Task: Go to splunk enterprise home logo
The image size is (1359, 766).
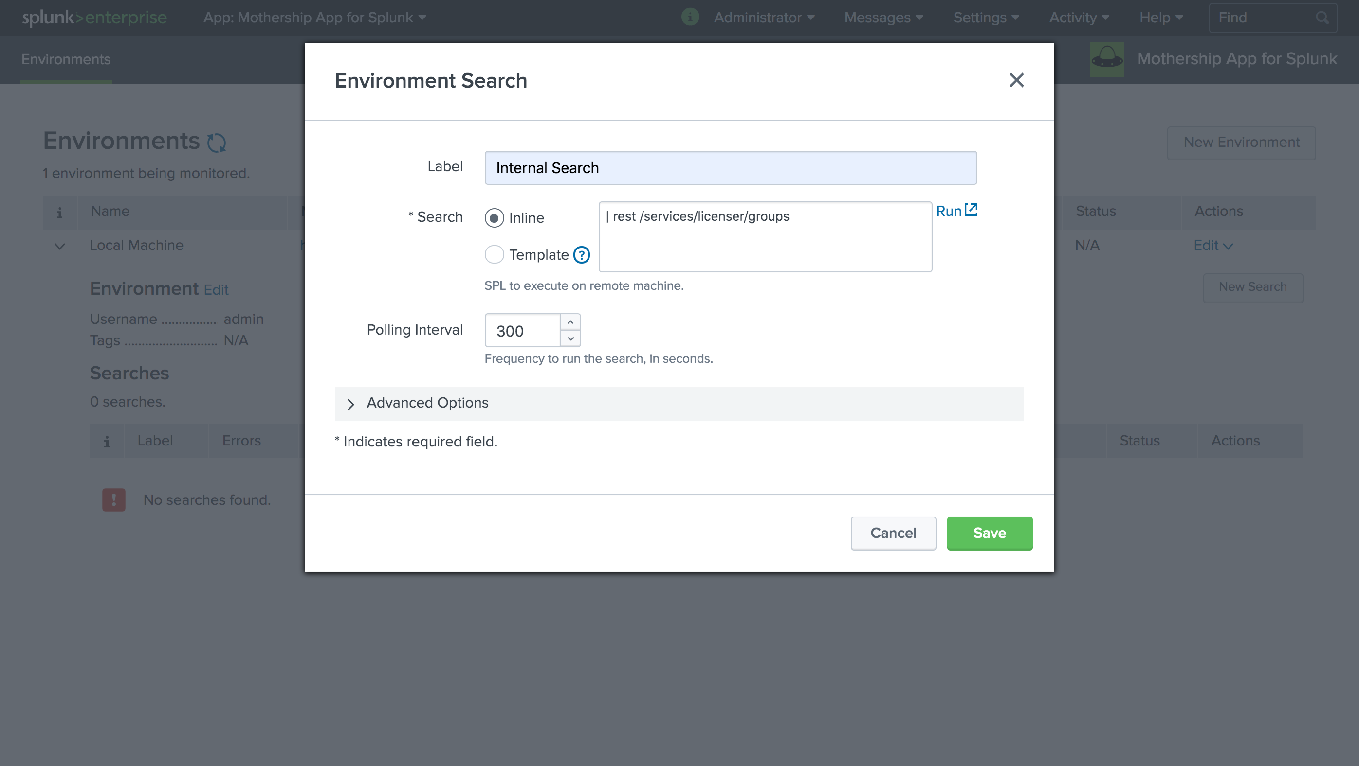Action: tap(94, 18)
